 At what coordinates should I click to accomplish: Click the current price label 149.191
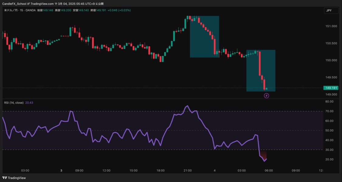pos(331,88)
